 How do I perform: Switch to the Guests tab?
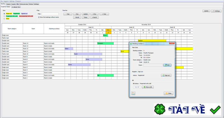[x=13, y=4]
